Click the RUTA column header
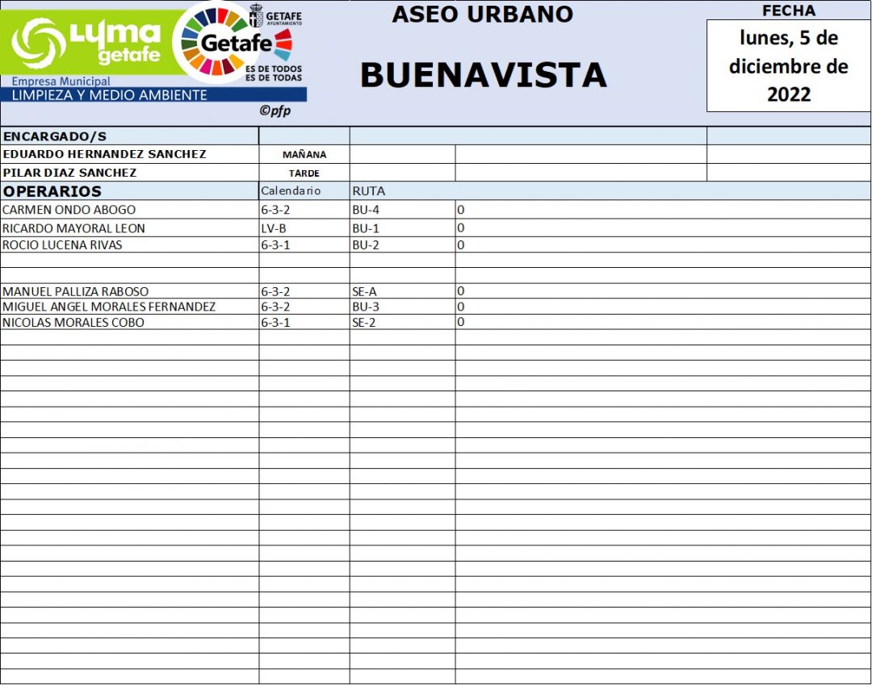This screenshot has width=872, height=685. tap(369, 191)
